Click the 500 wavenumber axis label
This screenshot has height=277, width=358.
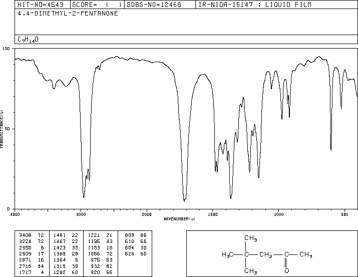pyautogui.click(x=344, y=214)
